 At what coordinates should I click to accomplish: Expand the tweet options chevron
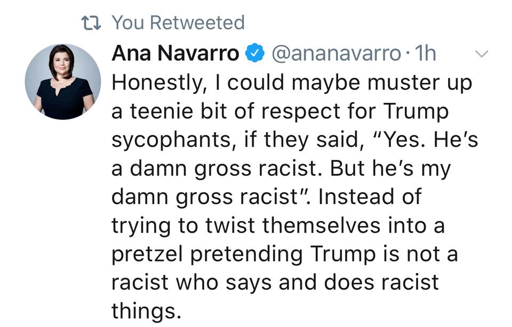point(481,54)
